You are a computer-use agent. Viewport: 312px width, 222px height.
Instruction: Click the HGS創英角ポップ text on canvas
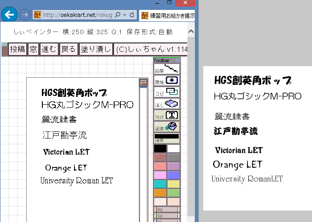click(74, 92)
